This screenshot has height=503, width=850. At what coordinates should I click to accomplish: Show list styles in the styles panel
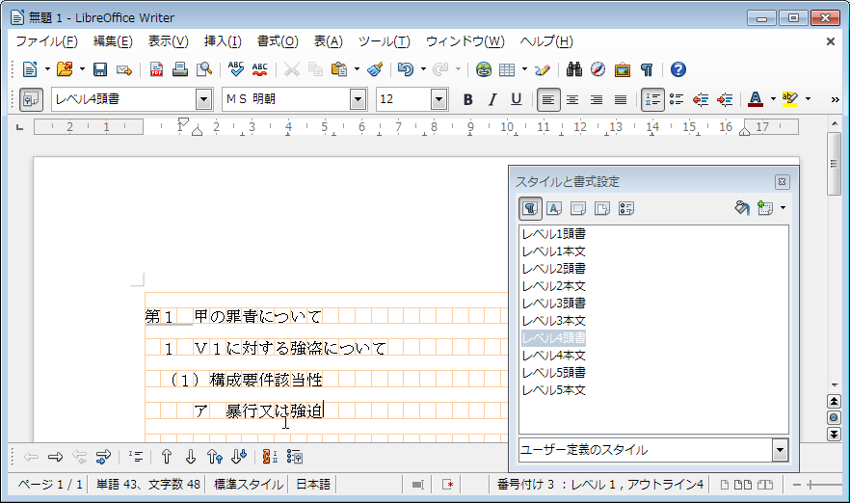pos(626,208)
